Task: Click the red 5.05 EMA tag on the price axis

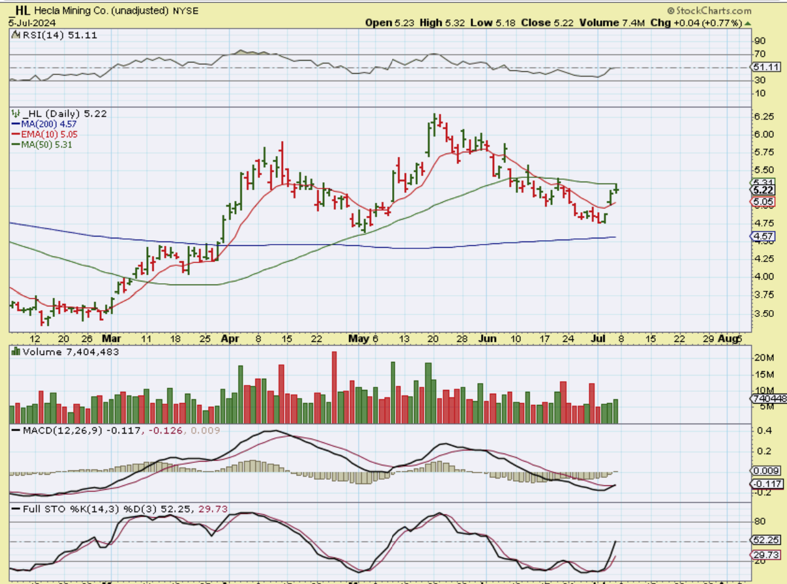Action: 763,202
